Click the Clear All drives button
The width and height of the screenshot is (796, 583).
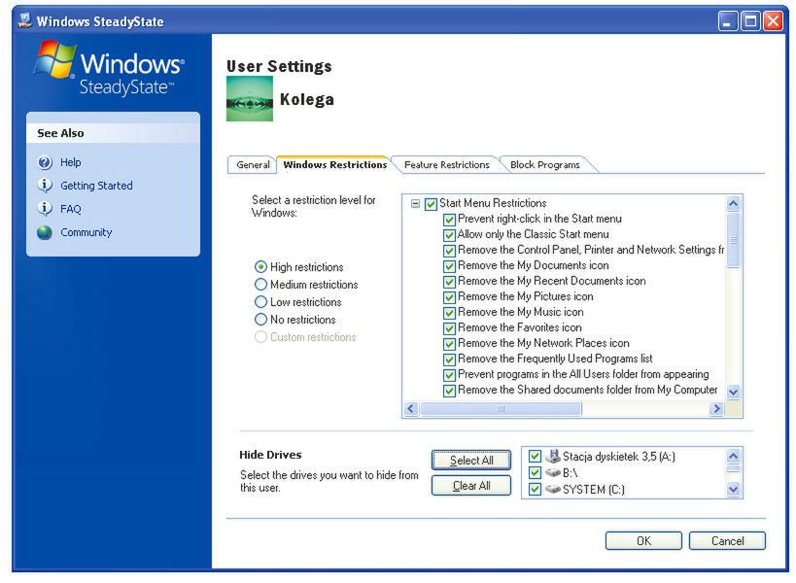pos(471,486)
